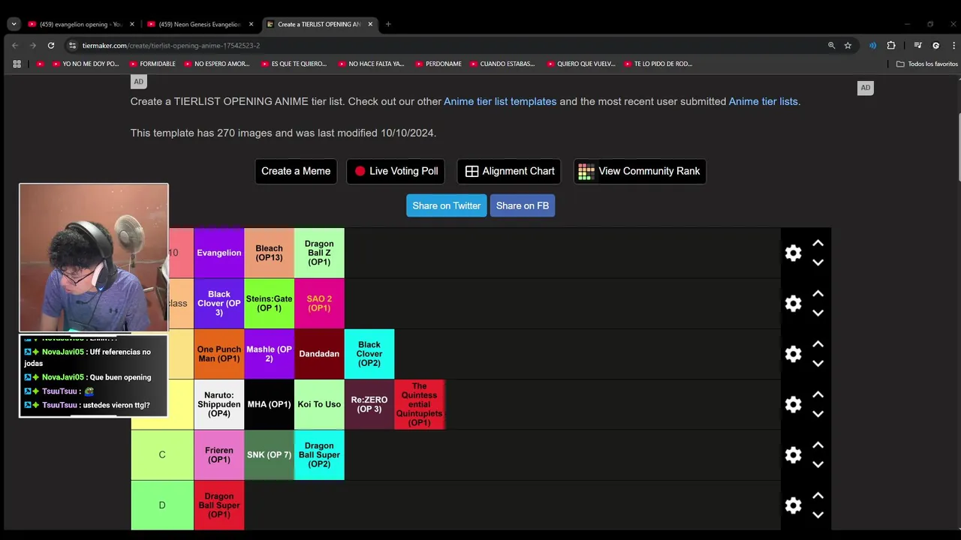Open the FORMIDABLE bookmark
The width and height of the screenshot is (961, 540).
[152, 64]
